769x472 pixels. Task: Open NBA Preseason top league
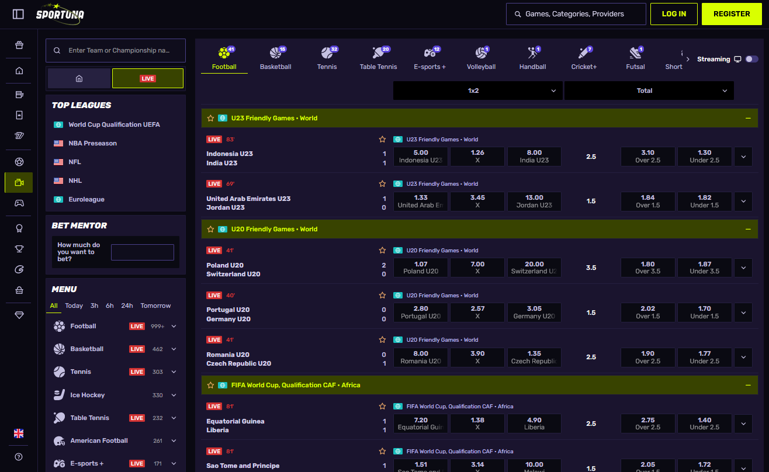[92, 143]
